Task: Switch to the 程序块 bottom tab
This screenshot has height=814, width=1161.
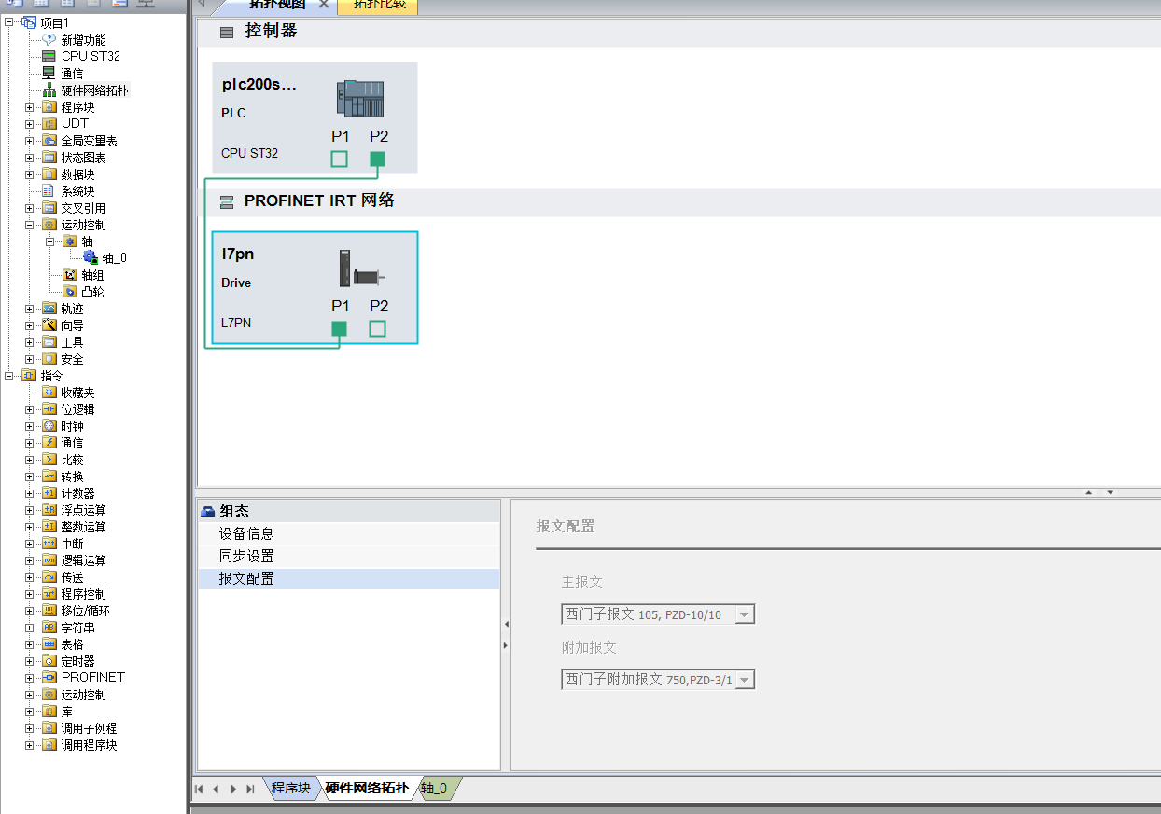Action: point(290,788)
